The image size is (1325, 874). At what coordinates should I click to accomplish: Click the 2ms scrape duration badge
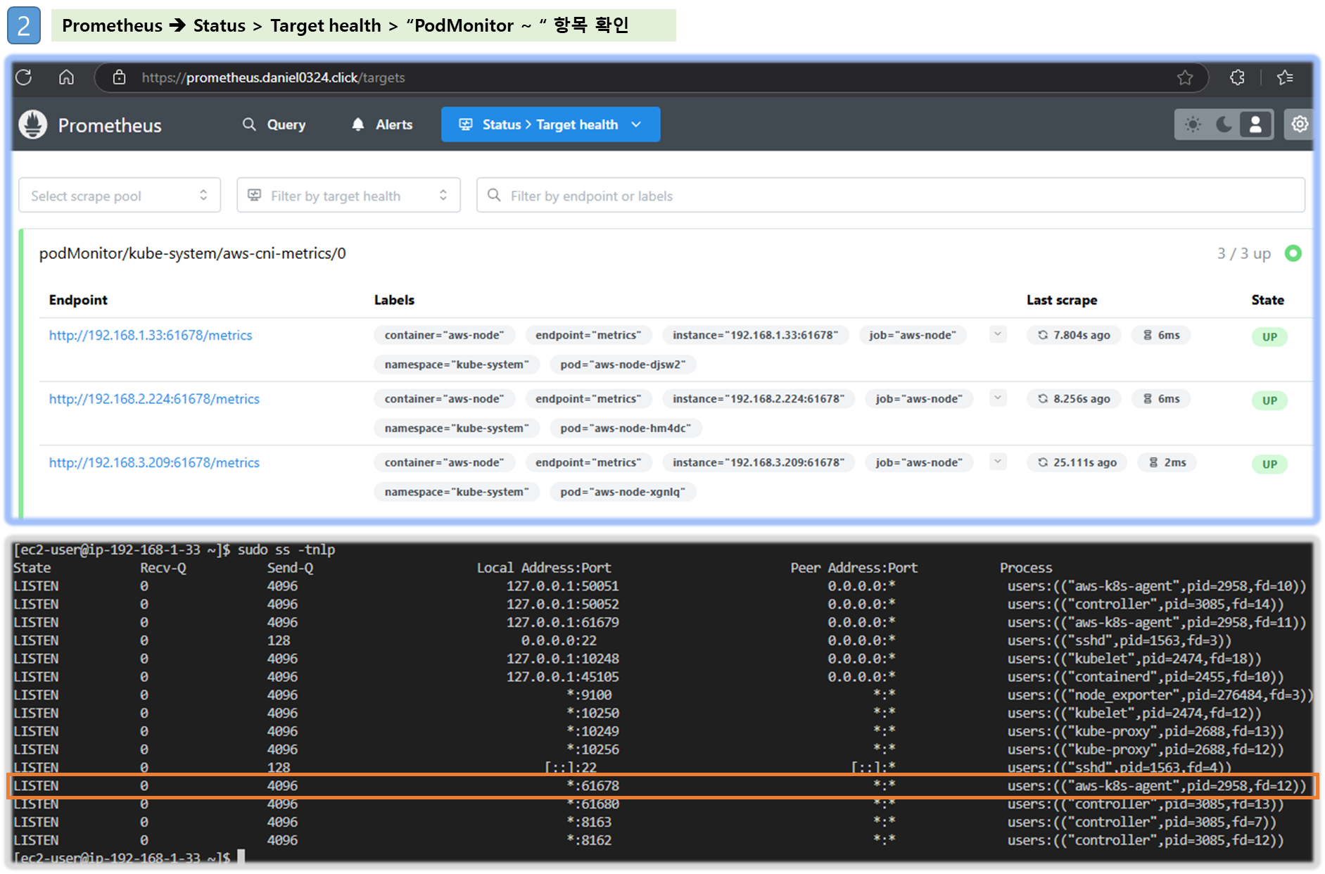coord(1167,462)
